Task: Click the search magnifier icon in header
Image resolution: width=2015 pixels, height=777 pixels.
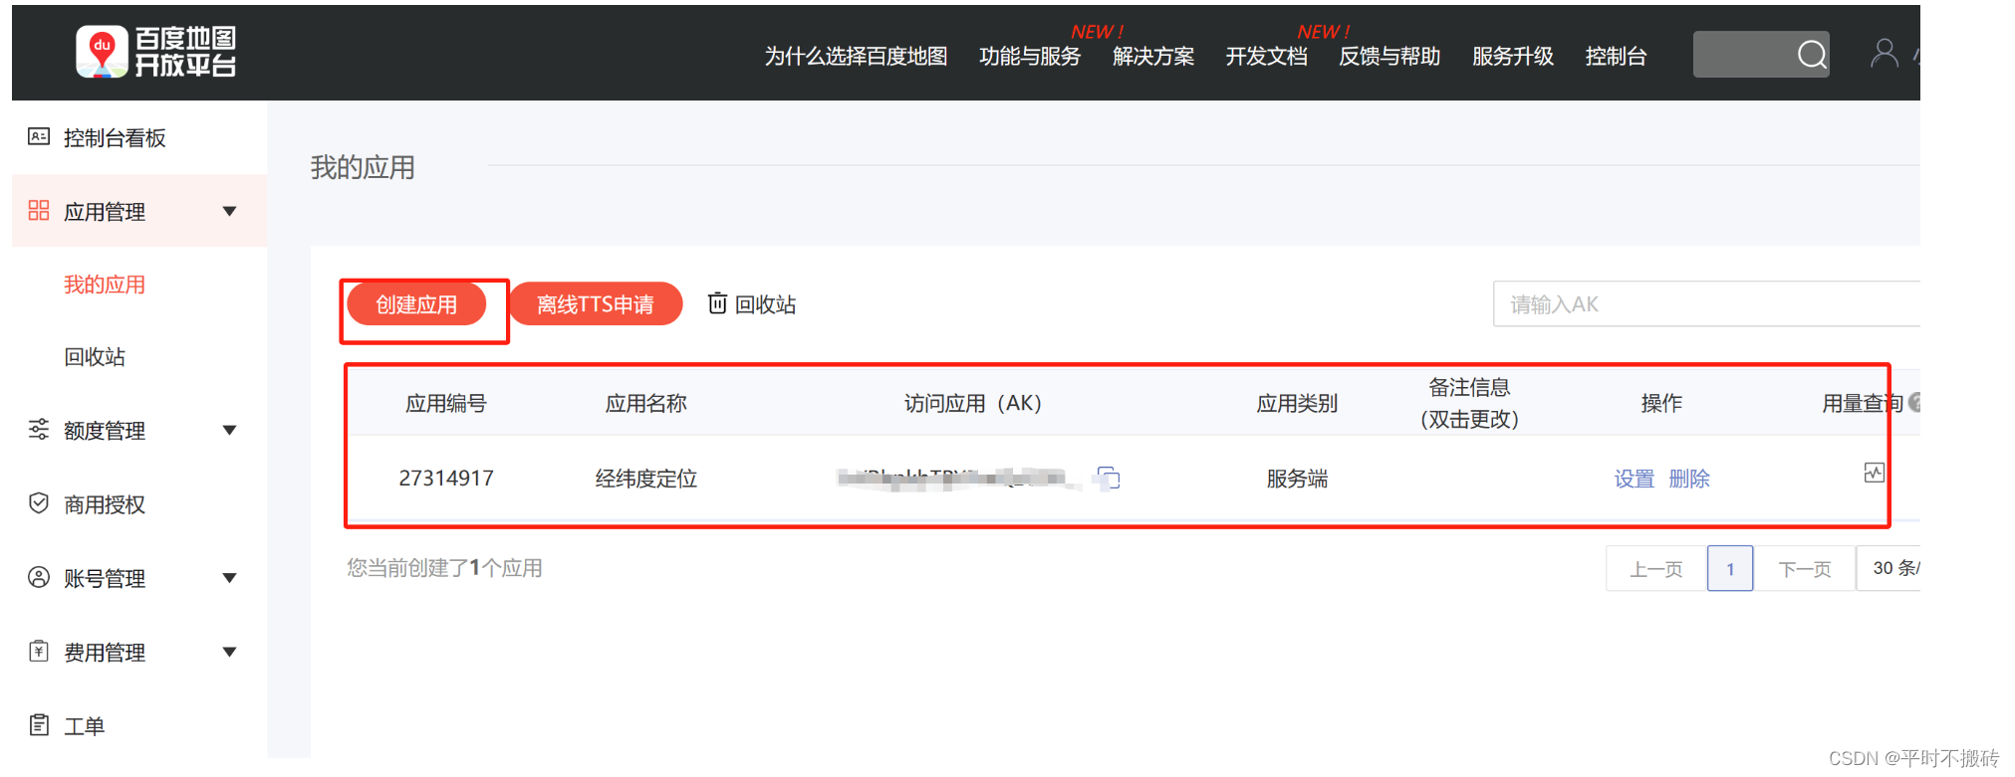Action: point(1812,55)
